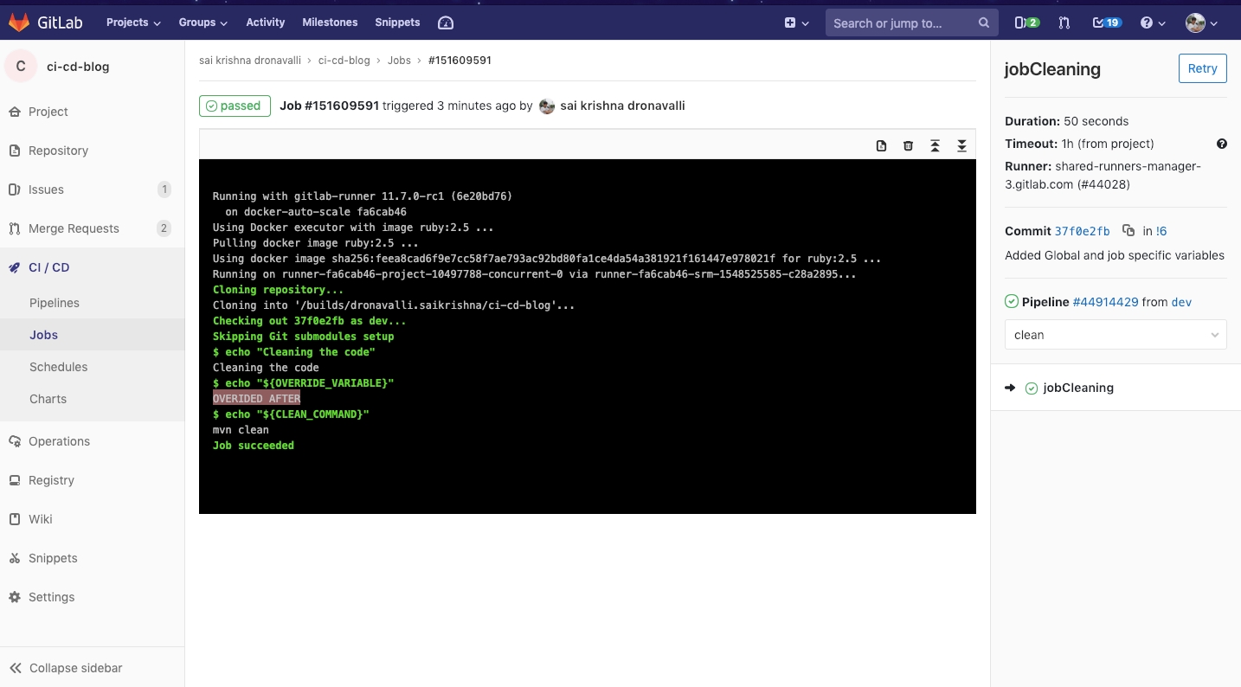This screenshot has height=687, width=1241.
Task: Open the Repository sidebar item
Action: (x=58, y=151)
